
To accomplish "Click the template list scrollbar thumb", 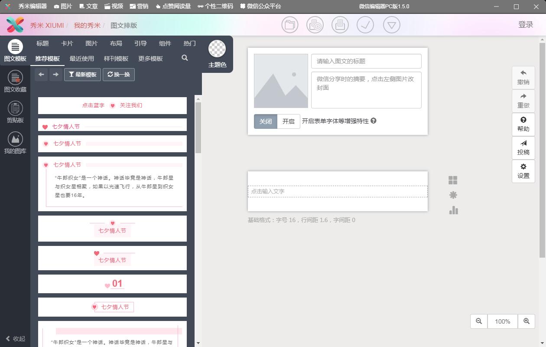I will pos(198,128).
